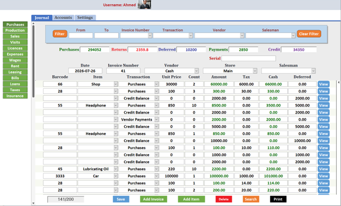Open the Wages section
This screenshot has width=341, height=206.
[15, 60]
